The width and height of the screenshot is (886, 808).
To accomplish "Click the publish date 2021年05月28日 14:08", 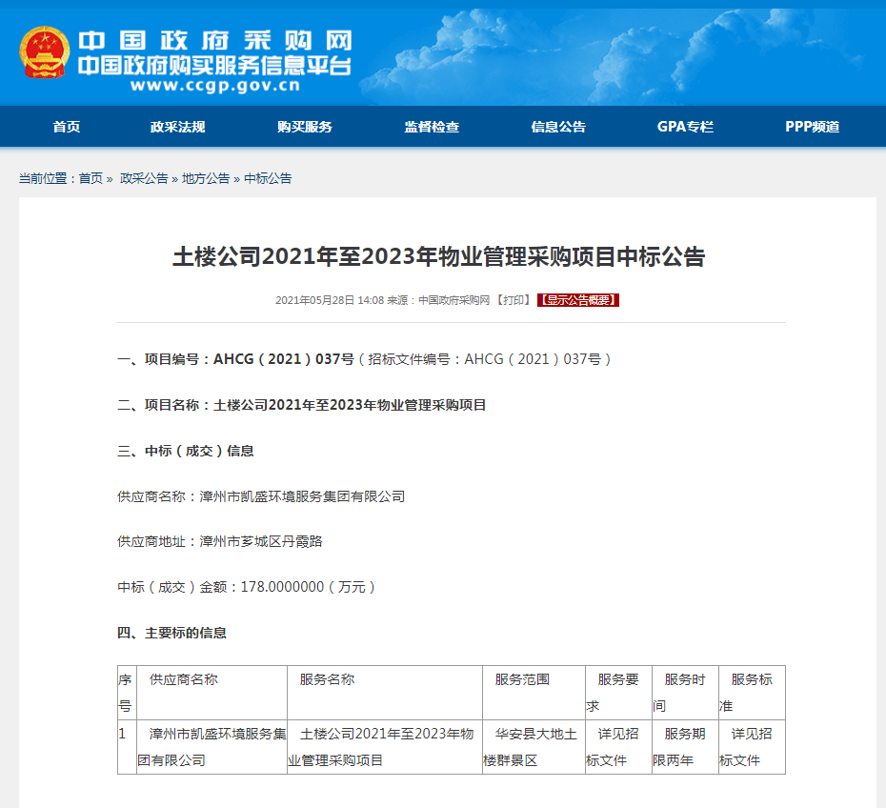I will pyautogui.click(x=330, y=300).
